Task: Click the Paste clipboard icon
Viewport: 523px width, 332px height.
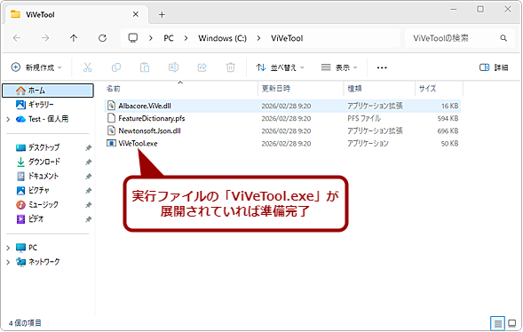Action: (145, 67)
